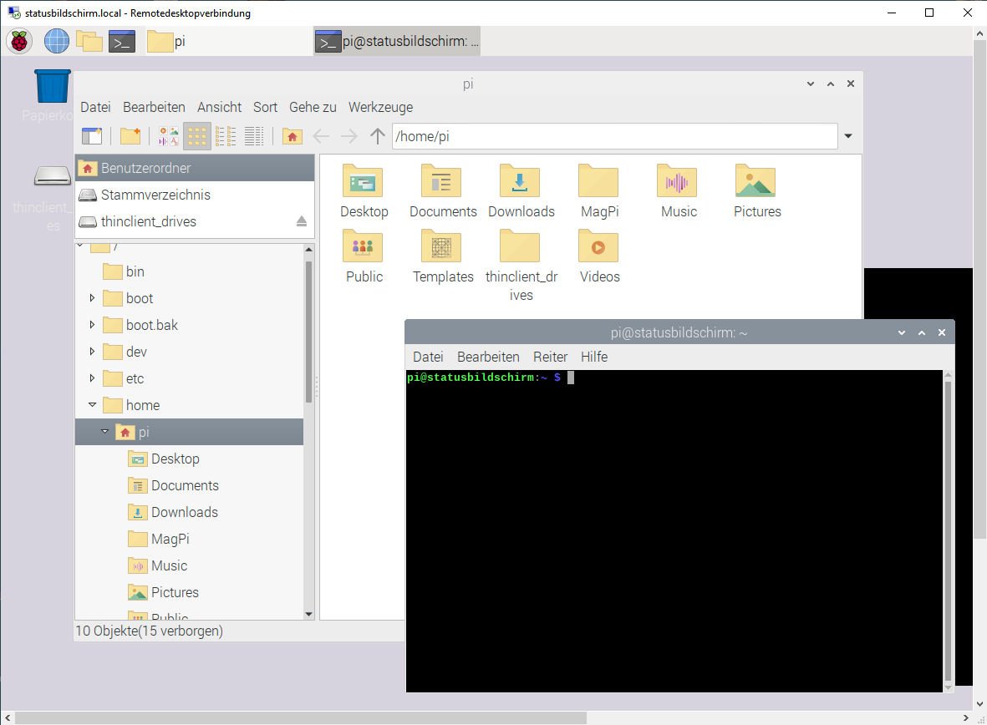
Task: Select Stammverzeichnis in the places list
Action: 155,195
